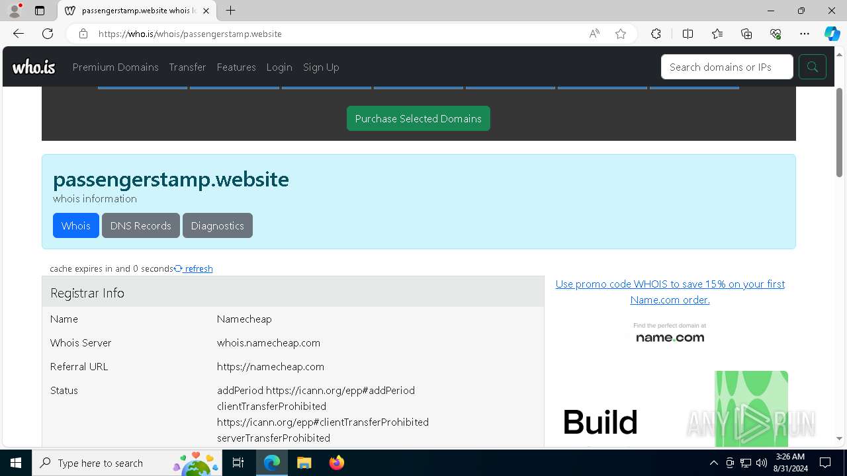
Task: Switch to DNS Records tab
Action: 141,225
